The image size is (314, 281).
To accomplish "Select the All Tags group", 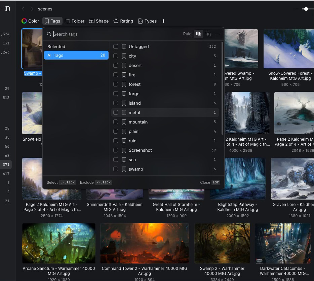I will pos(76,55).
